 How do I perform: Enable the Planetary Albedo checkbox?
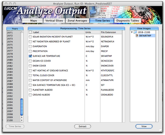(30, 90)
